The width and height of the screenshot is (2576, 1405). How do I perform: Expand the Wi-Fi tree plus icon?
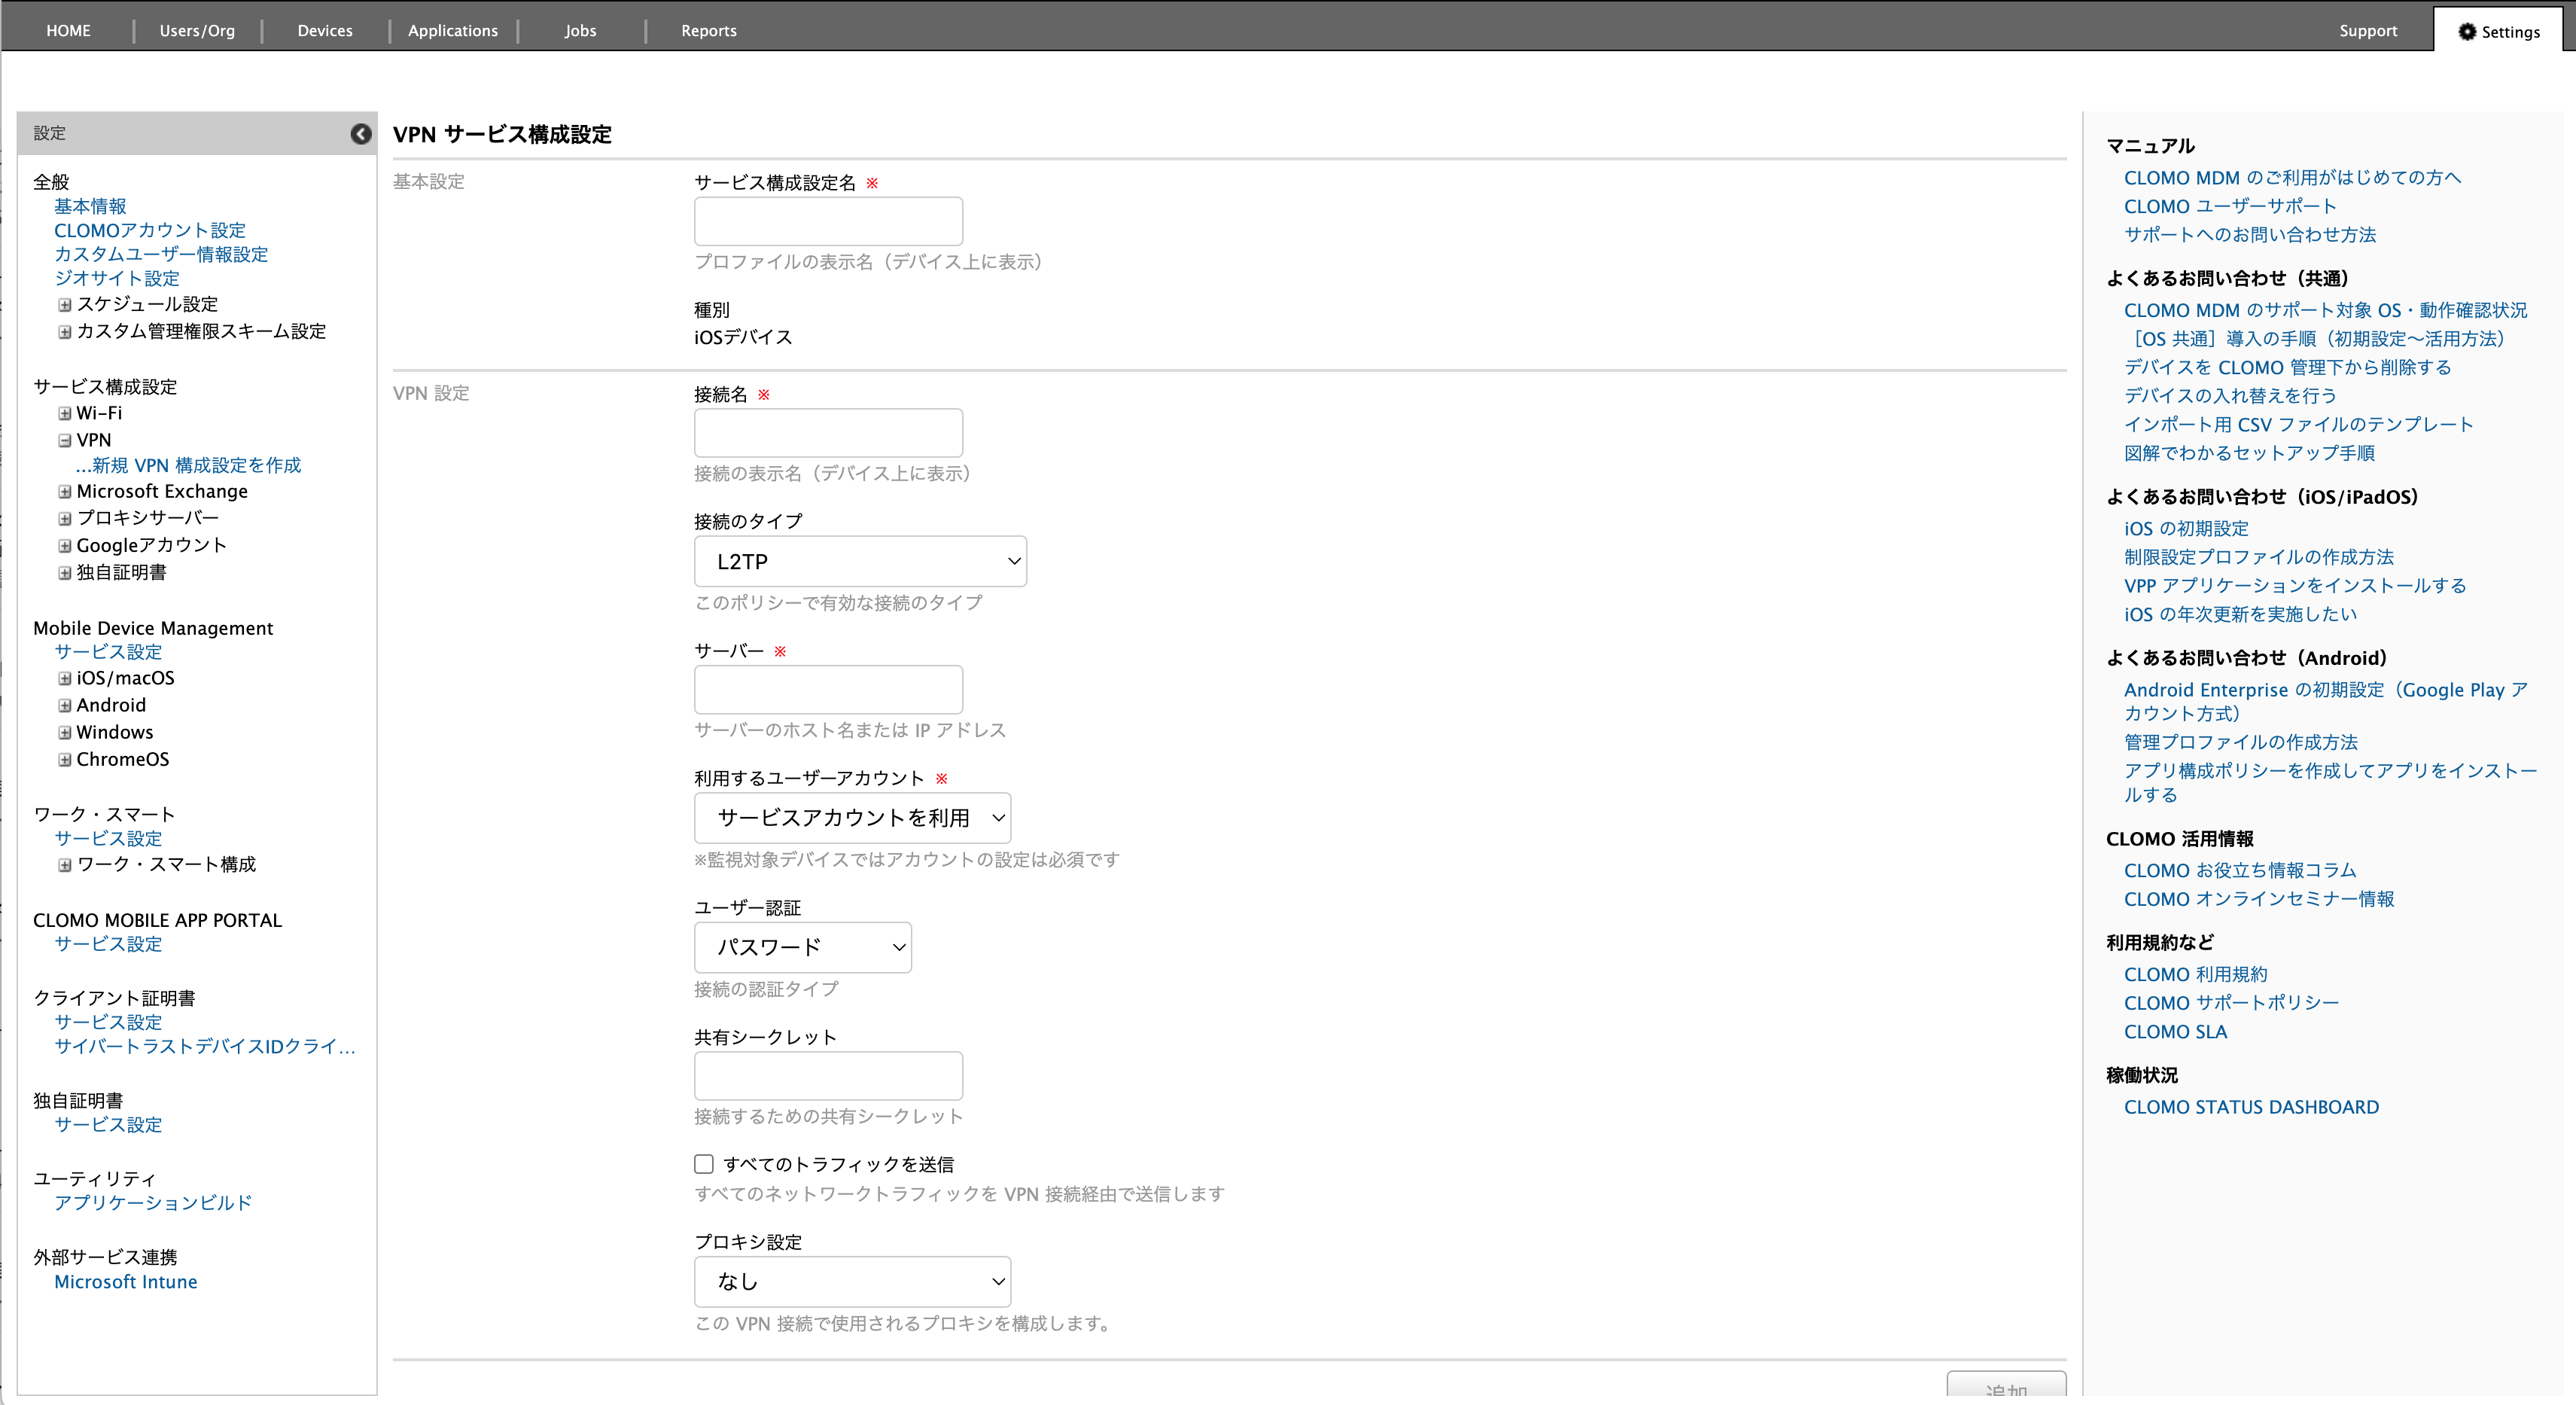click(65, 413)
